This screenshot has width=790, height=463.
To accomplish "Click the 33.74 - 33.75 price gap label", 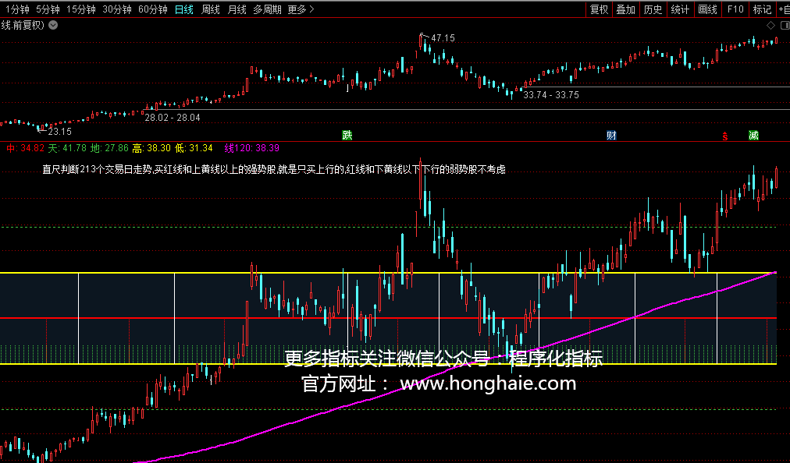I will [551, 94].
